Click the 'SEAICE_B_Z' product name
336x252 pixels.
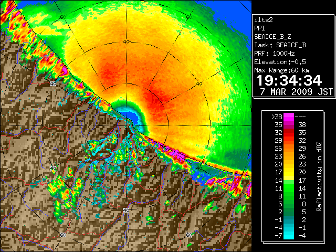[272, 37]
